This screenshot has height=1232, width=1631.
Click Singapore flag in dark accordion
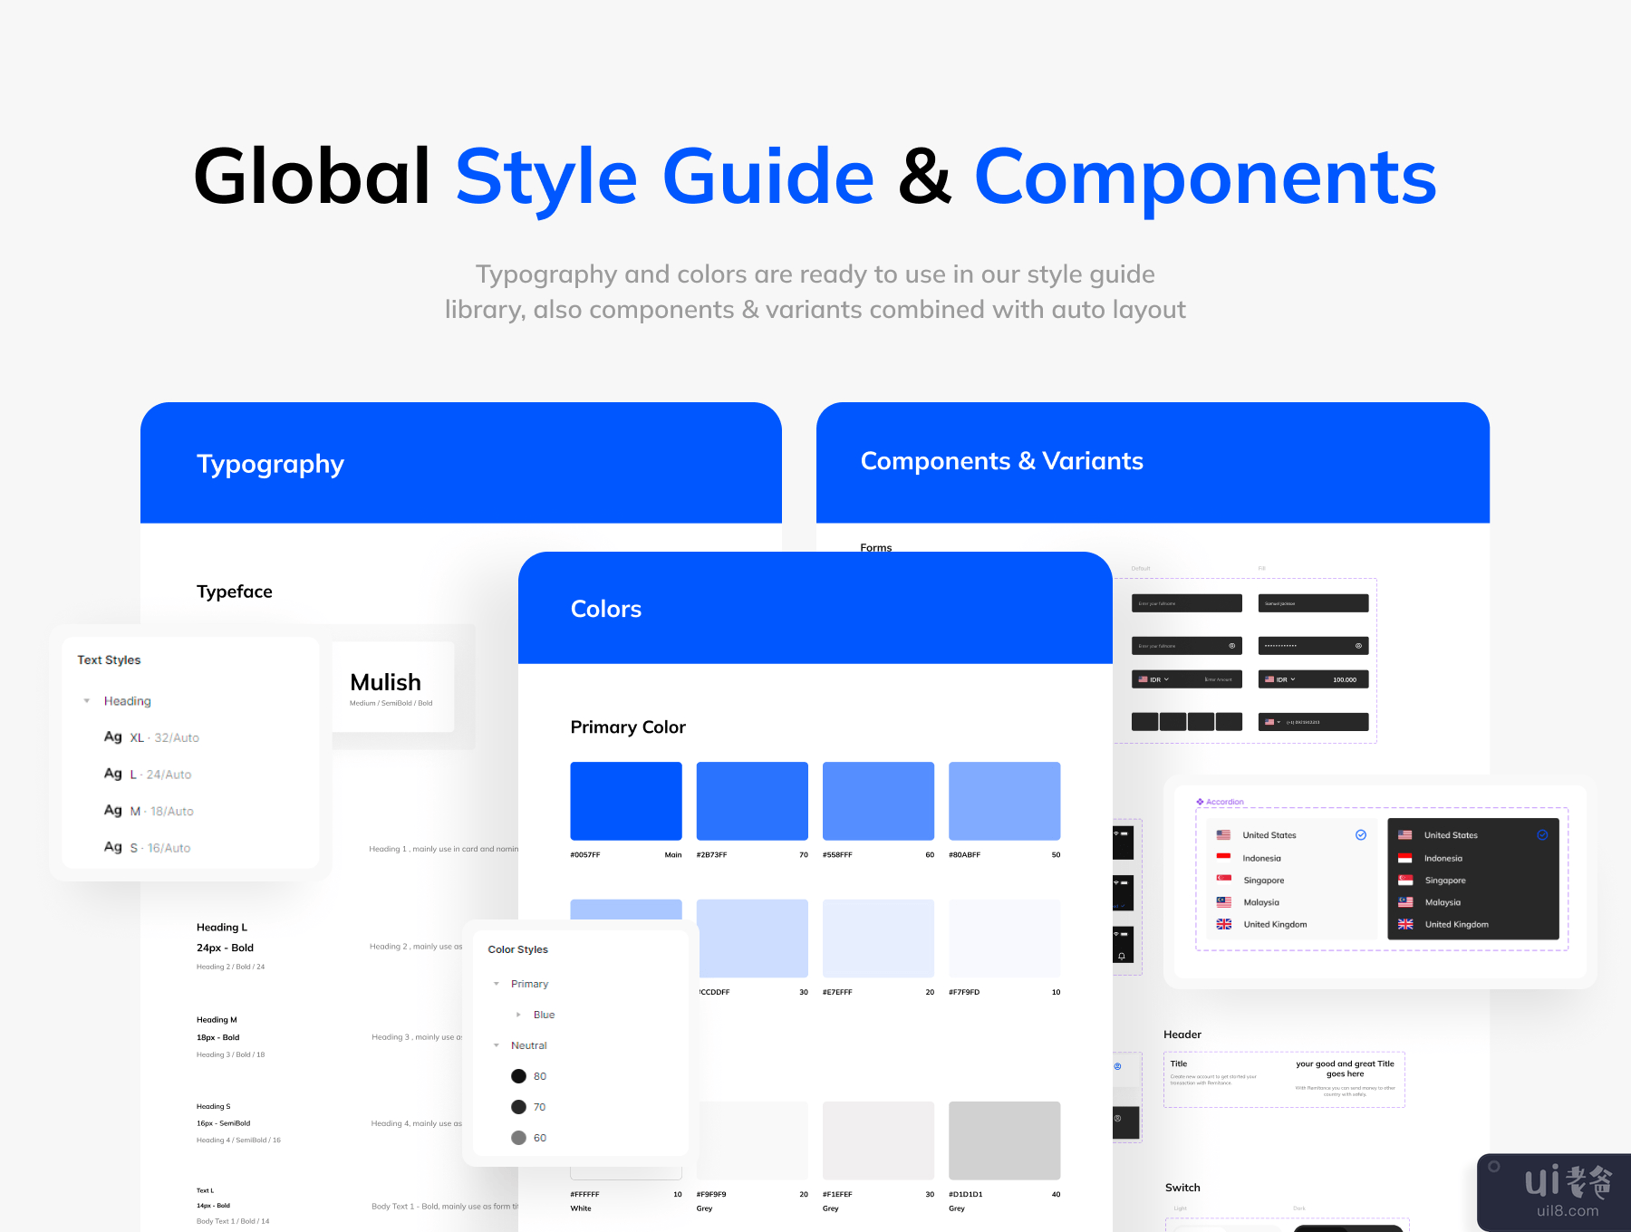(1405, 880)
